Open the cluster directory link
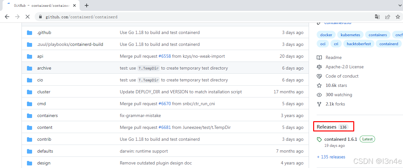This screenshot has width=403, height=168. [44, 92]
